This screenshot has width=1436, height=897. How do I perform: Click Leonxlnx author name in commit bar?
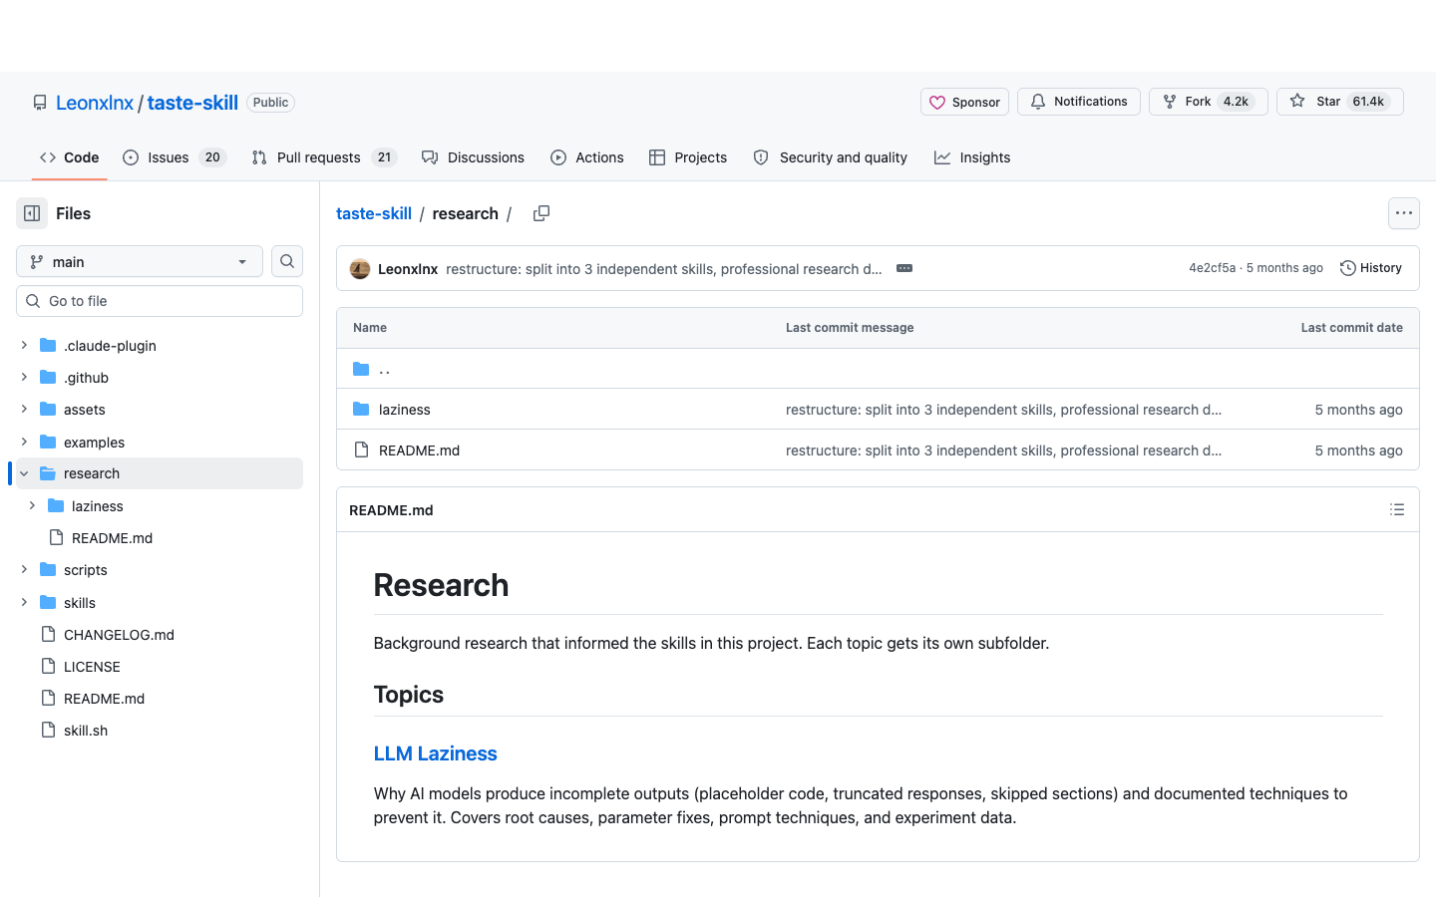[x=408, y=269]
